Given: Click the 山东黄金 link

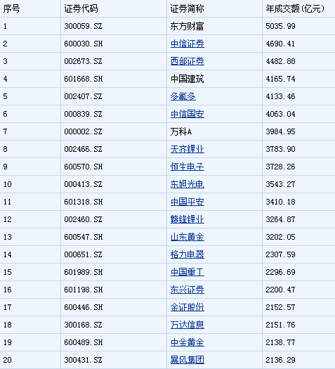Looking at the screenshot, I should point(188,237).
